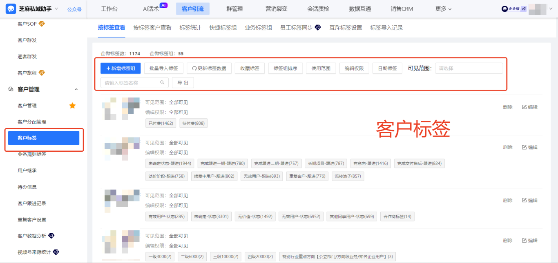Click the 客户管理 section icon in sidebar
Image resolution: width=558 pixels, height=263 pixels.
(x=11, y=89)
